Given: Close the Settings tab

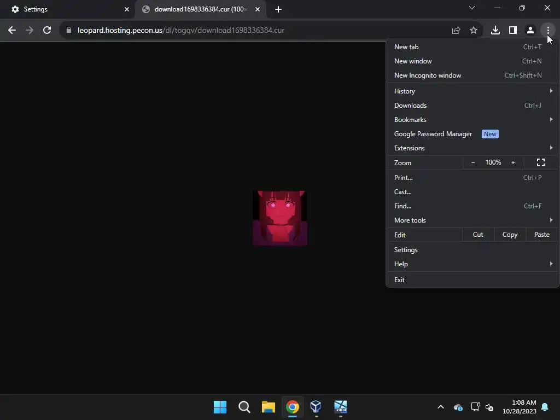Looking at the screenshot, I should pyautogui.click(x=127, y=9).
